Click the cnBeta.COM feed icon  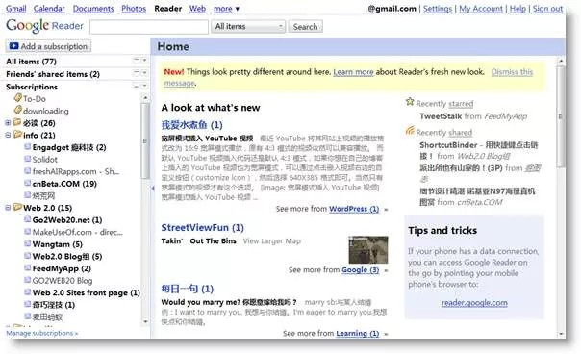click(x=28, y=183)
